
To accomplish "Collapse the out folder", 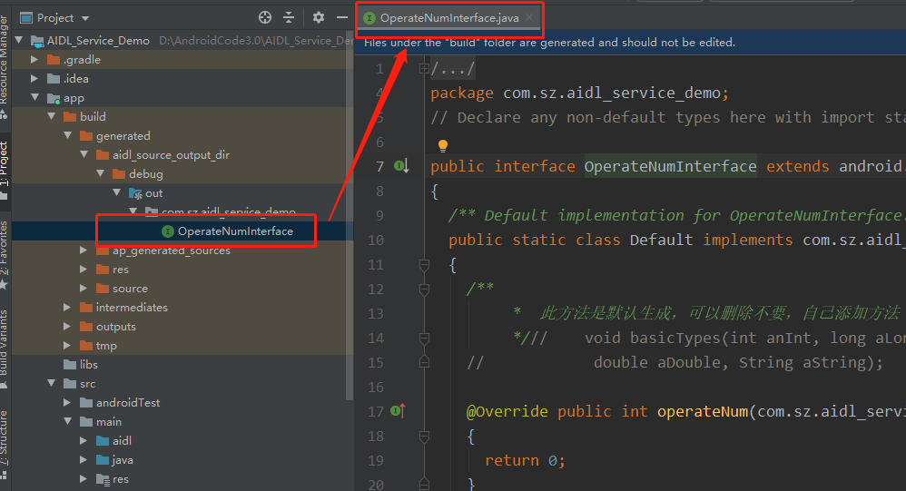I will click(117, 193).
